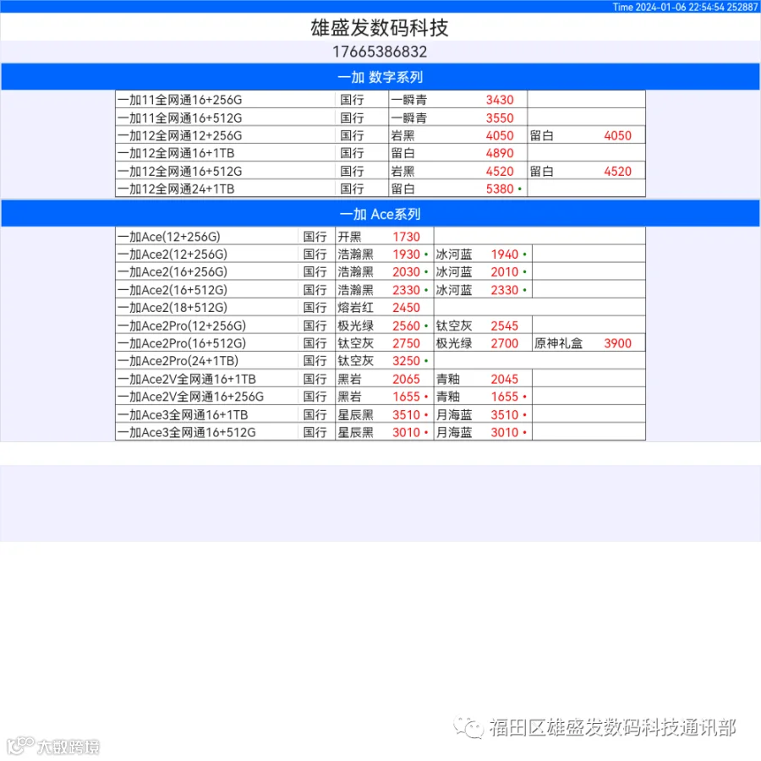This screenshot has width=761, height=761.
Task: Select the price 5380
Action: click(500, 189)
